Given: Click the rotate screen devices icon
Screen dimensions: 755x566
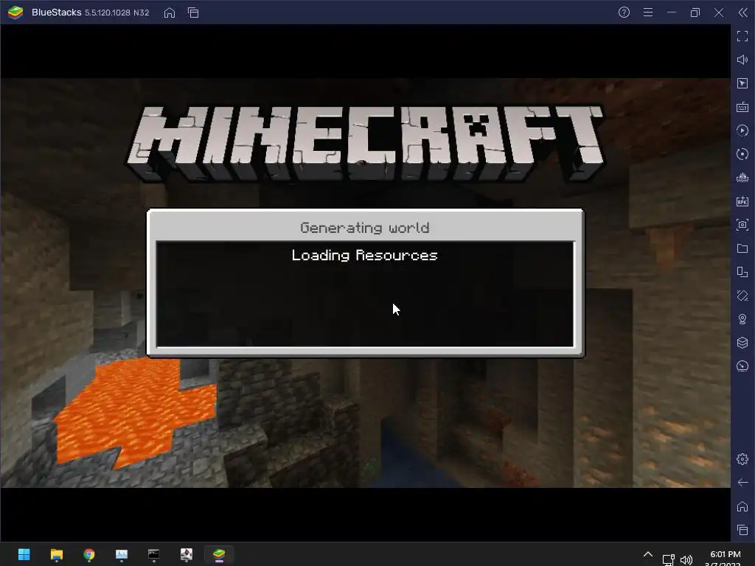Looking at the screenshot, I should 742,272.
